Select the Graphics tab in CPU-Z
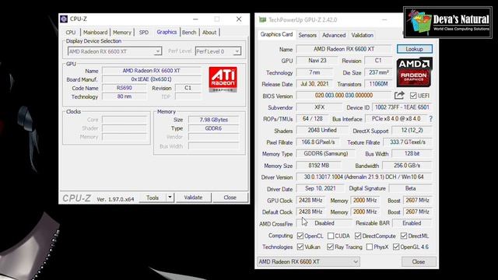498x280 pixels. 167,32
